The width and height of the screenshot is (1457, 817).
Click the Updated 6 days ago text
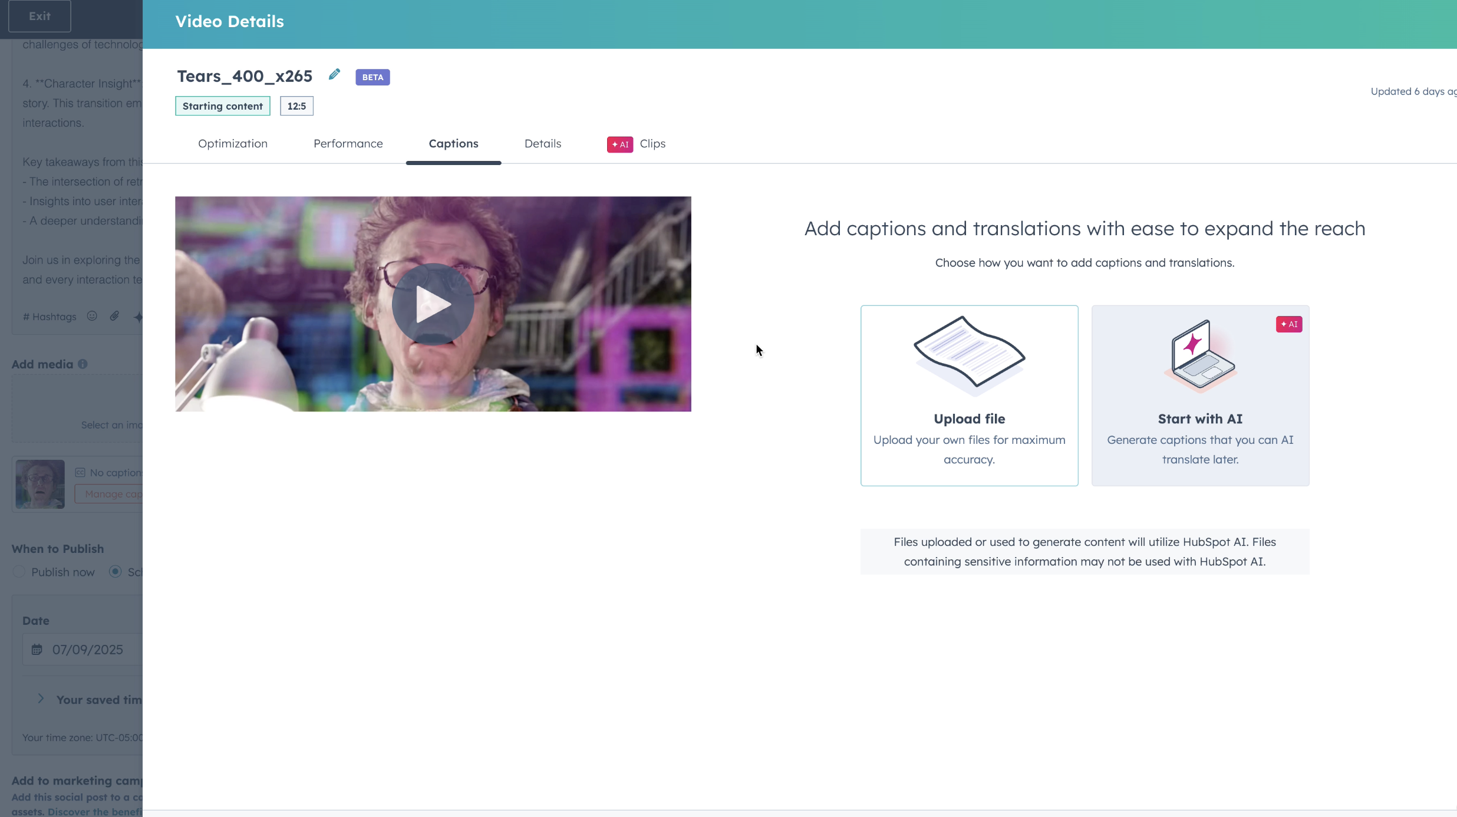(1413, 91)
